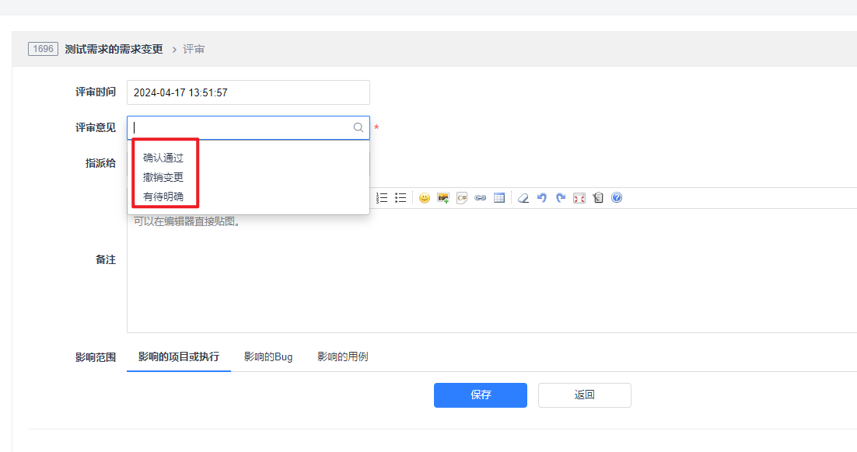Toggle the numbered list format
857x452 pixels.
(x=382, y=198)
